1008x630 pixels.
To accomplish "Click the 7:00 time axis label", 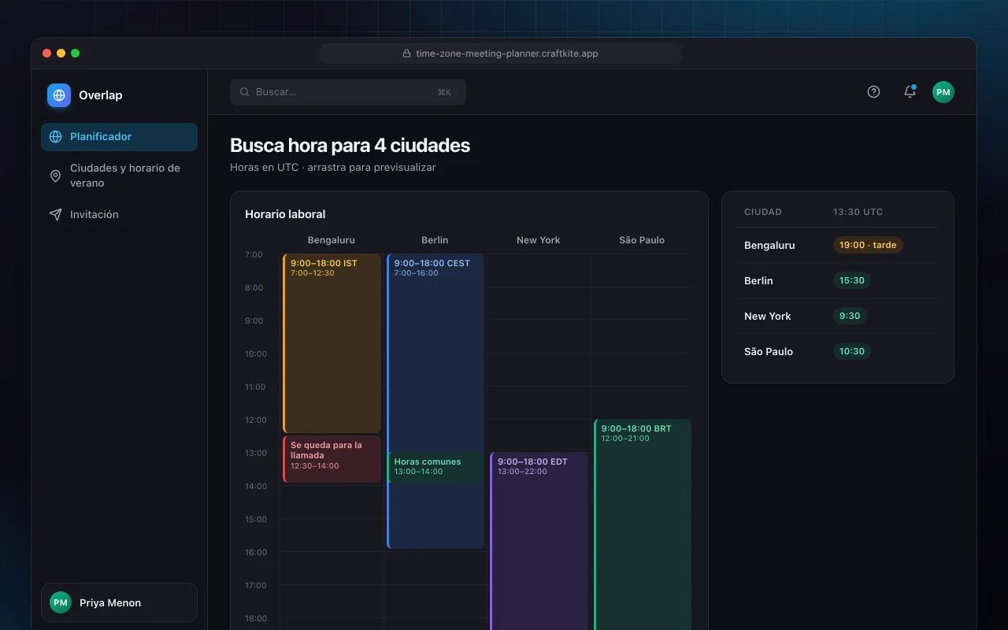I will [254, 254].
